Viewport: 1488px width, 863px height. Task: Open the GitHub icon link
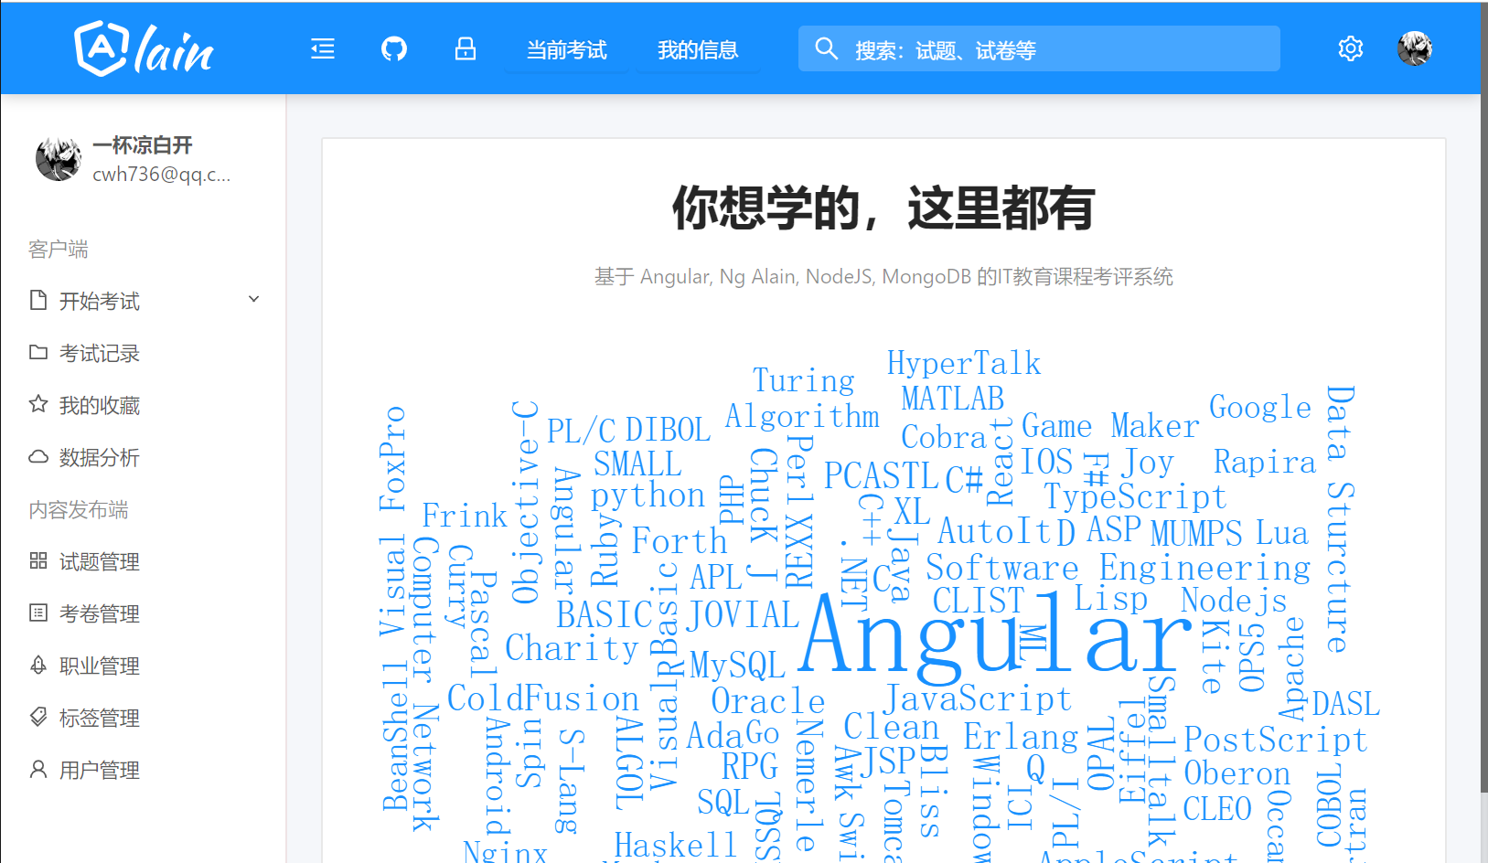(x=394, y=49)
